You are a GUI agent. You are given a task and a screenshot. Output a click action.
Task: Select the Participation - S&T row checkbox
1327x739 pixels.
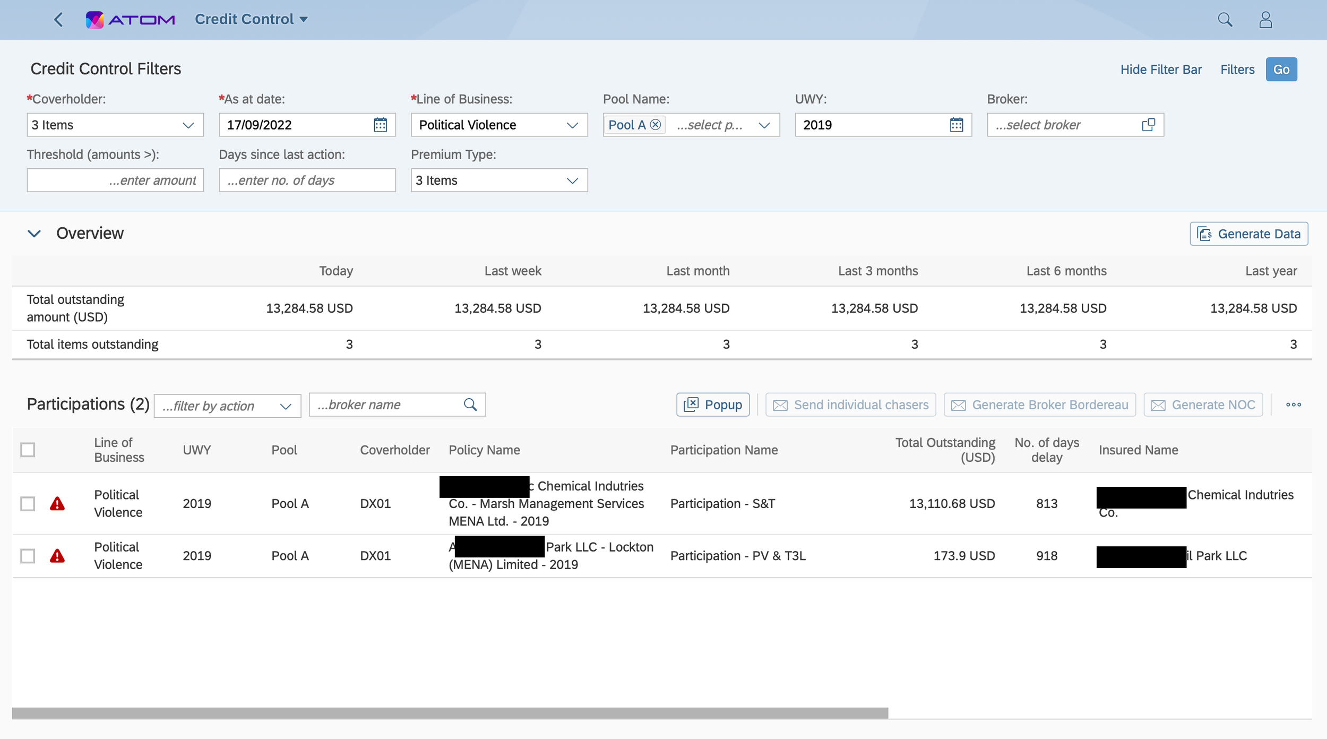click(x=28, y=503)
